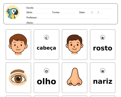Click the circled letter O badge
Screen dimensions: 121x97
46,71
